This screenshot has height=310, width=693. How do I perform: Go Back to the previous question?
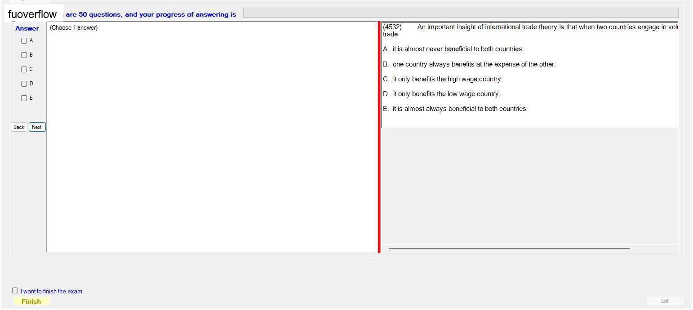tap(19, 127)
